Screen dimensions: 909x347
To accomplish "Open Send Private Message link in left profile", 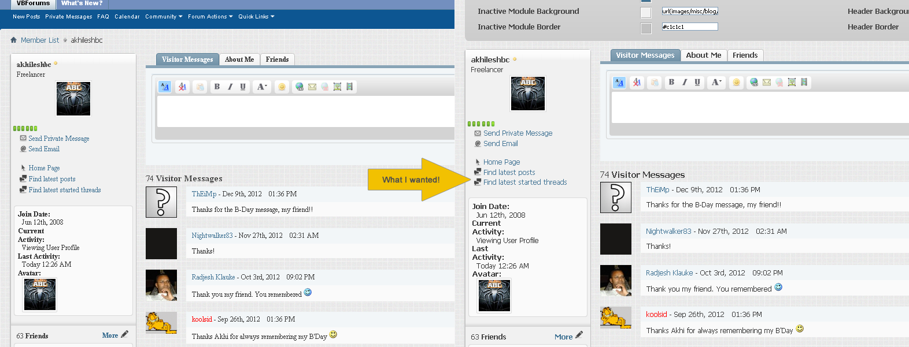I will point(59,139).
